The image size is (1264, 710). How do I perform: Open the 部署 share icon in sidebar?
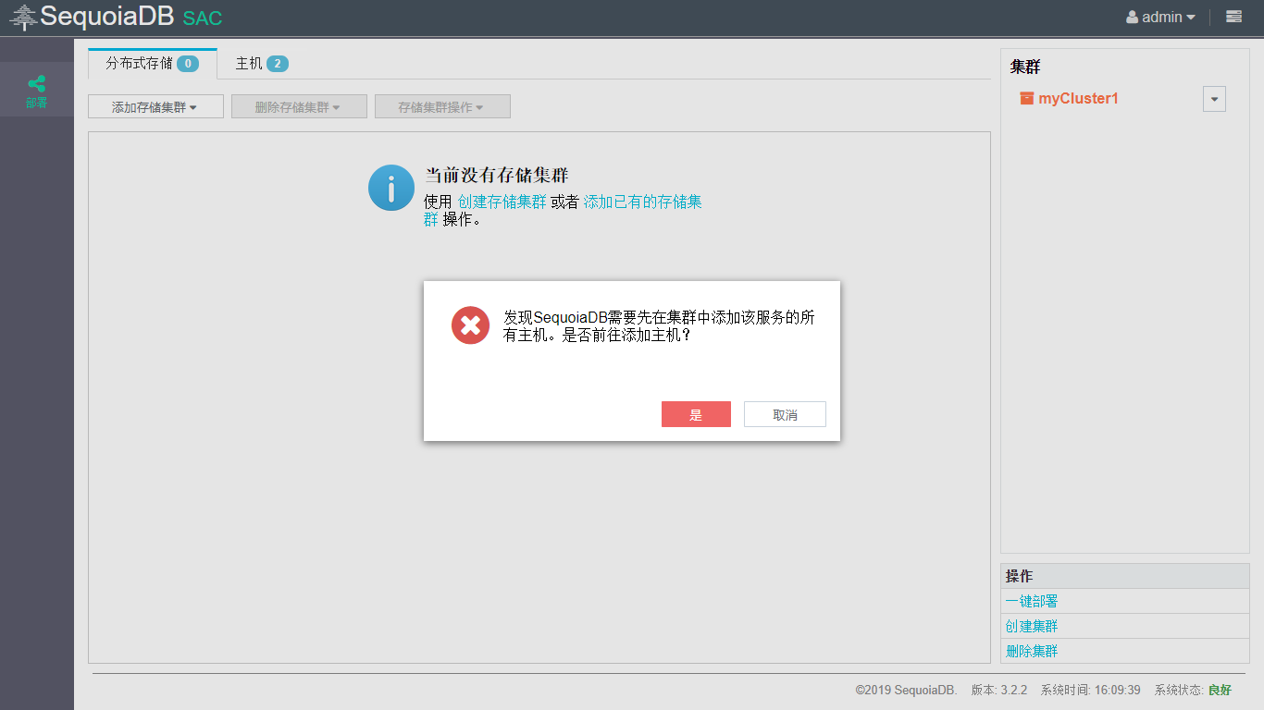click(36, 84)
